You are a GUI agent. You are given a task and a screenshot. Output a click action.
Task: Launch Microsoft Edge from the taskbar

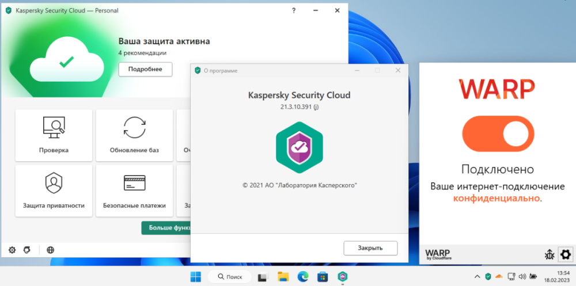[303, 276]
